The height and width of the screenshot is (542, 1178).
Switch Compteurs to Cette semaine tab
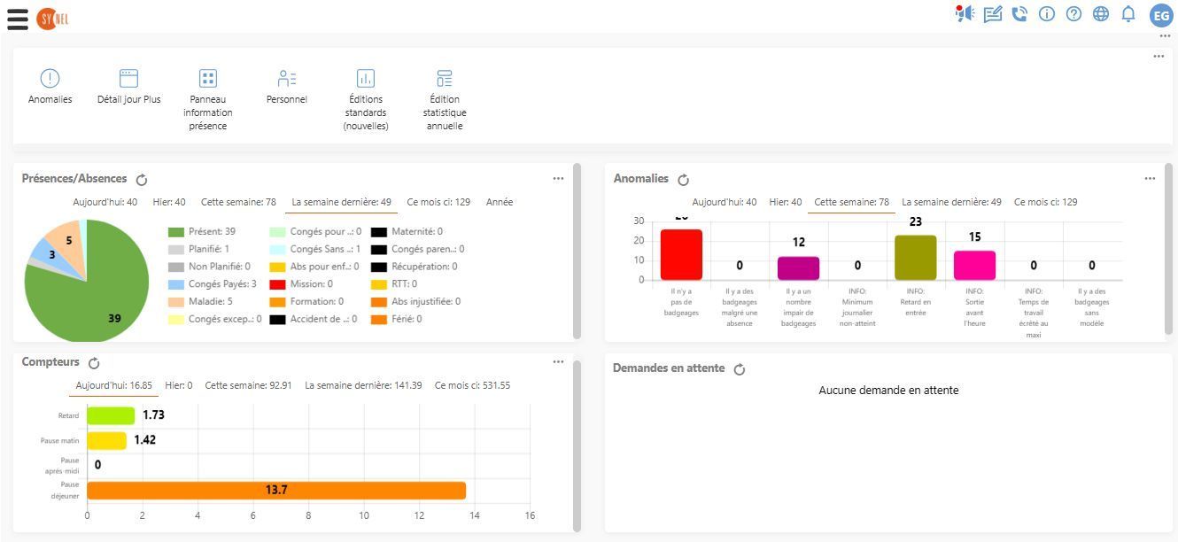248,386
